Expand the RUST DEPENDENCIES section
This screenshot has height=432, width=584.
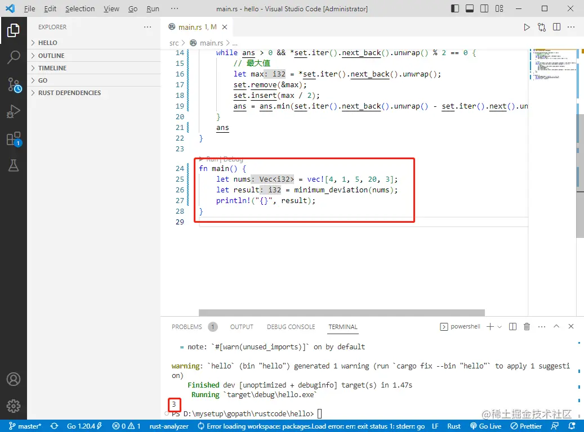94,93
